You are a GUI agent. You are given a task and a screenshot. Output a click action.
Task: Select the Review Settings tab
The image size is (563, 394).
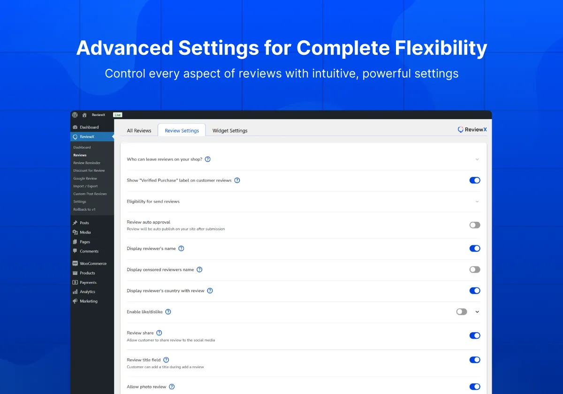tap(182, 130)
